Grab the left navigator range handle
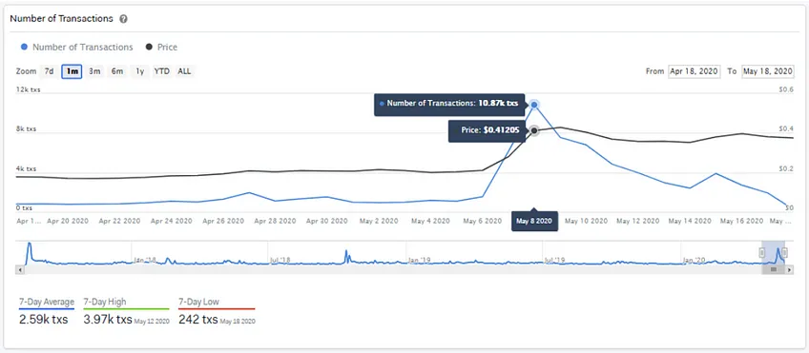 [762, 253]
